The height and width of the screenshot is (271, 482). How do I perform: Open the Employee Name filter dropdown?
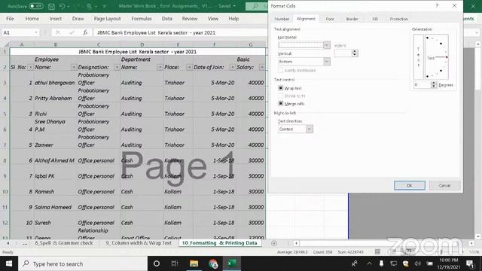(74, 67)
